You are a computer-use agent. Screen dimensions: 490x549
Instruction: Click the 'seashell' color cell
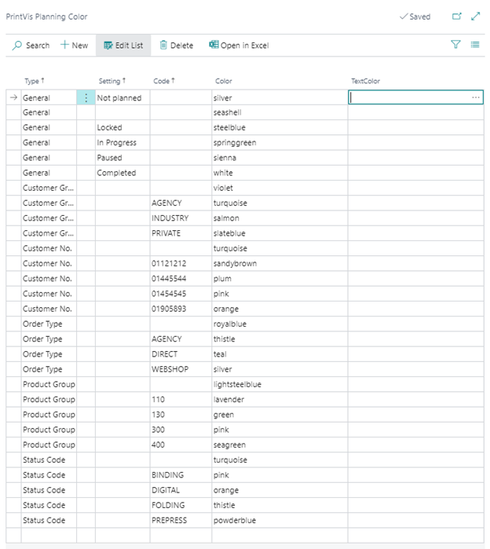(x=280, y=112)
